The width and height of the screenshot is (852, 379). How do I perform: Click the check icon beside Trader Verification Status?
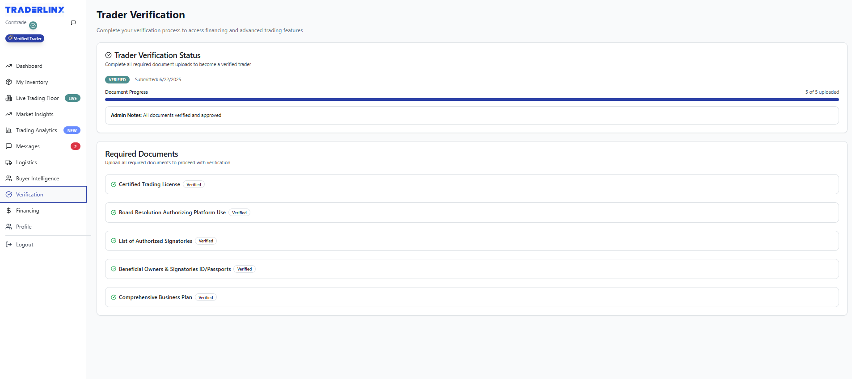(108, 55)
